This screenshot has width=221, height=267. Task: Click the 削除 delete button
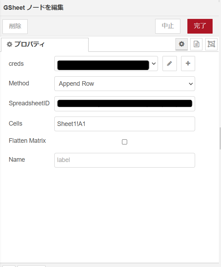point(15,26)
